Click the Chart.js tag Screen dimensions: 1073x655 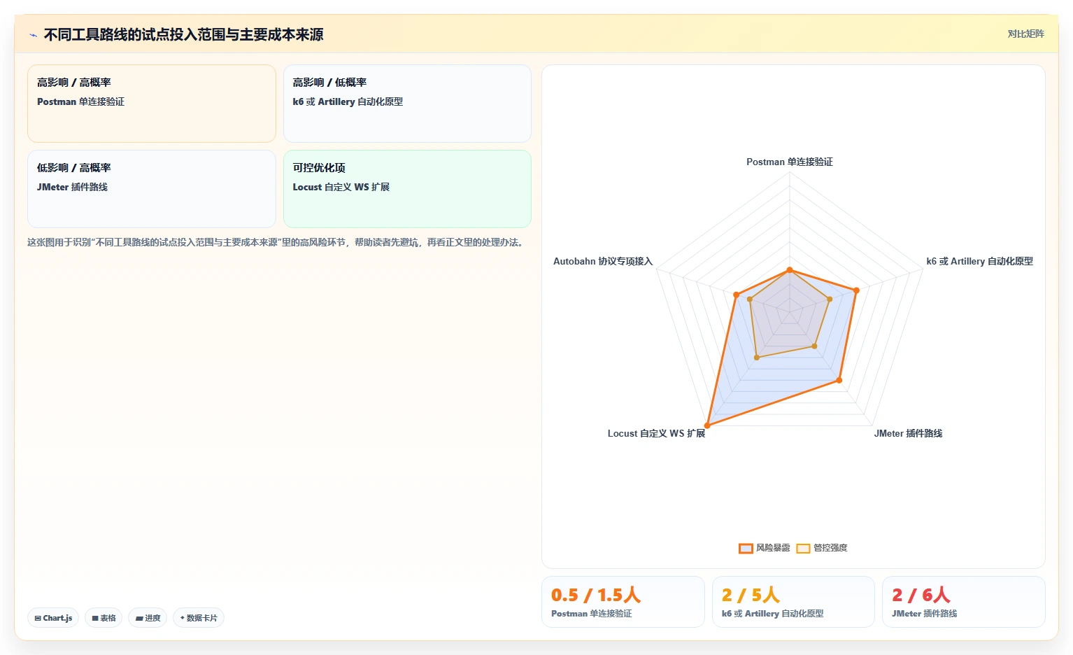(x=53, y=618)
